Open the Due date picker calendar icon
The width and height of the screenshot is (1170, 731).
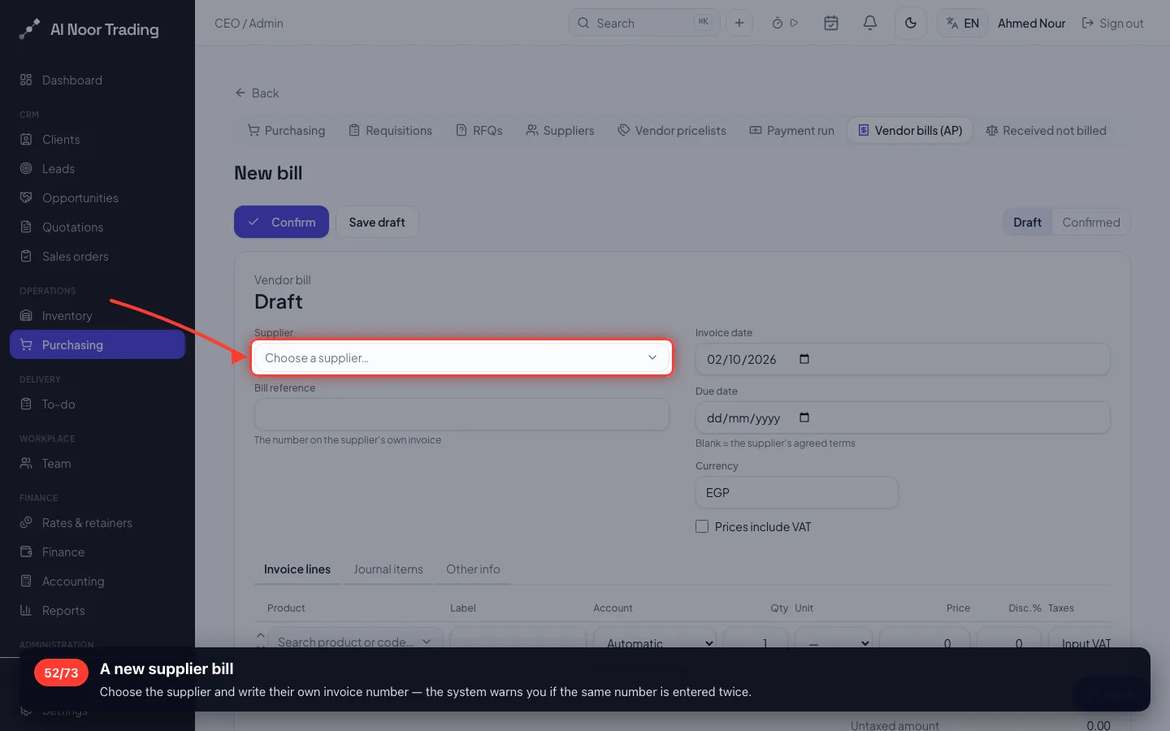click(804, 417)
